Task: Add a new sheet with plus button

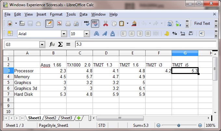Action: (x=79, y=118)
